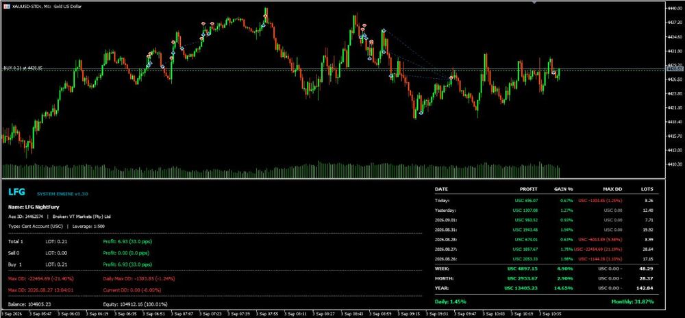Click the Sell 0 positions label

14,253
